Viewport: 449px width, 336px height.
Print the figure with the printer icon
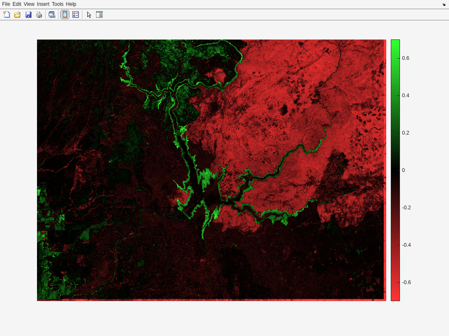coord(39,15)
